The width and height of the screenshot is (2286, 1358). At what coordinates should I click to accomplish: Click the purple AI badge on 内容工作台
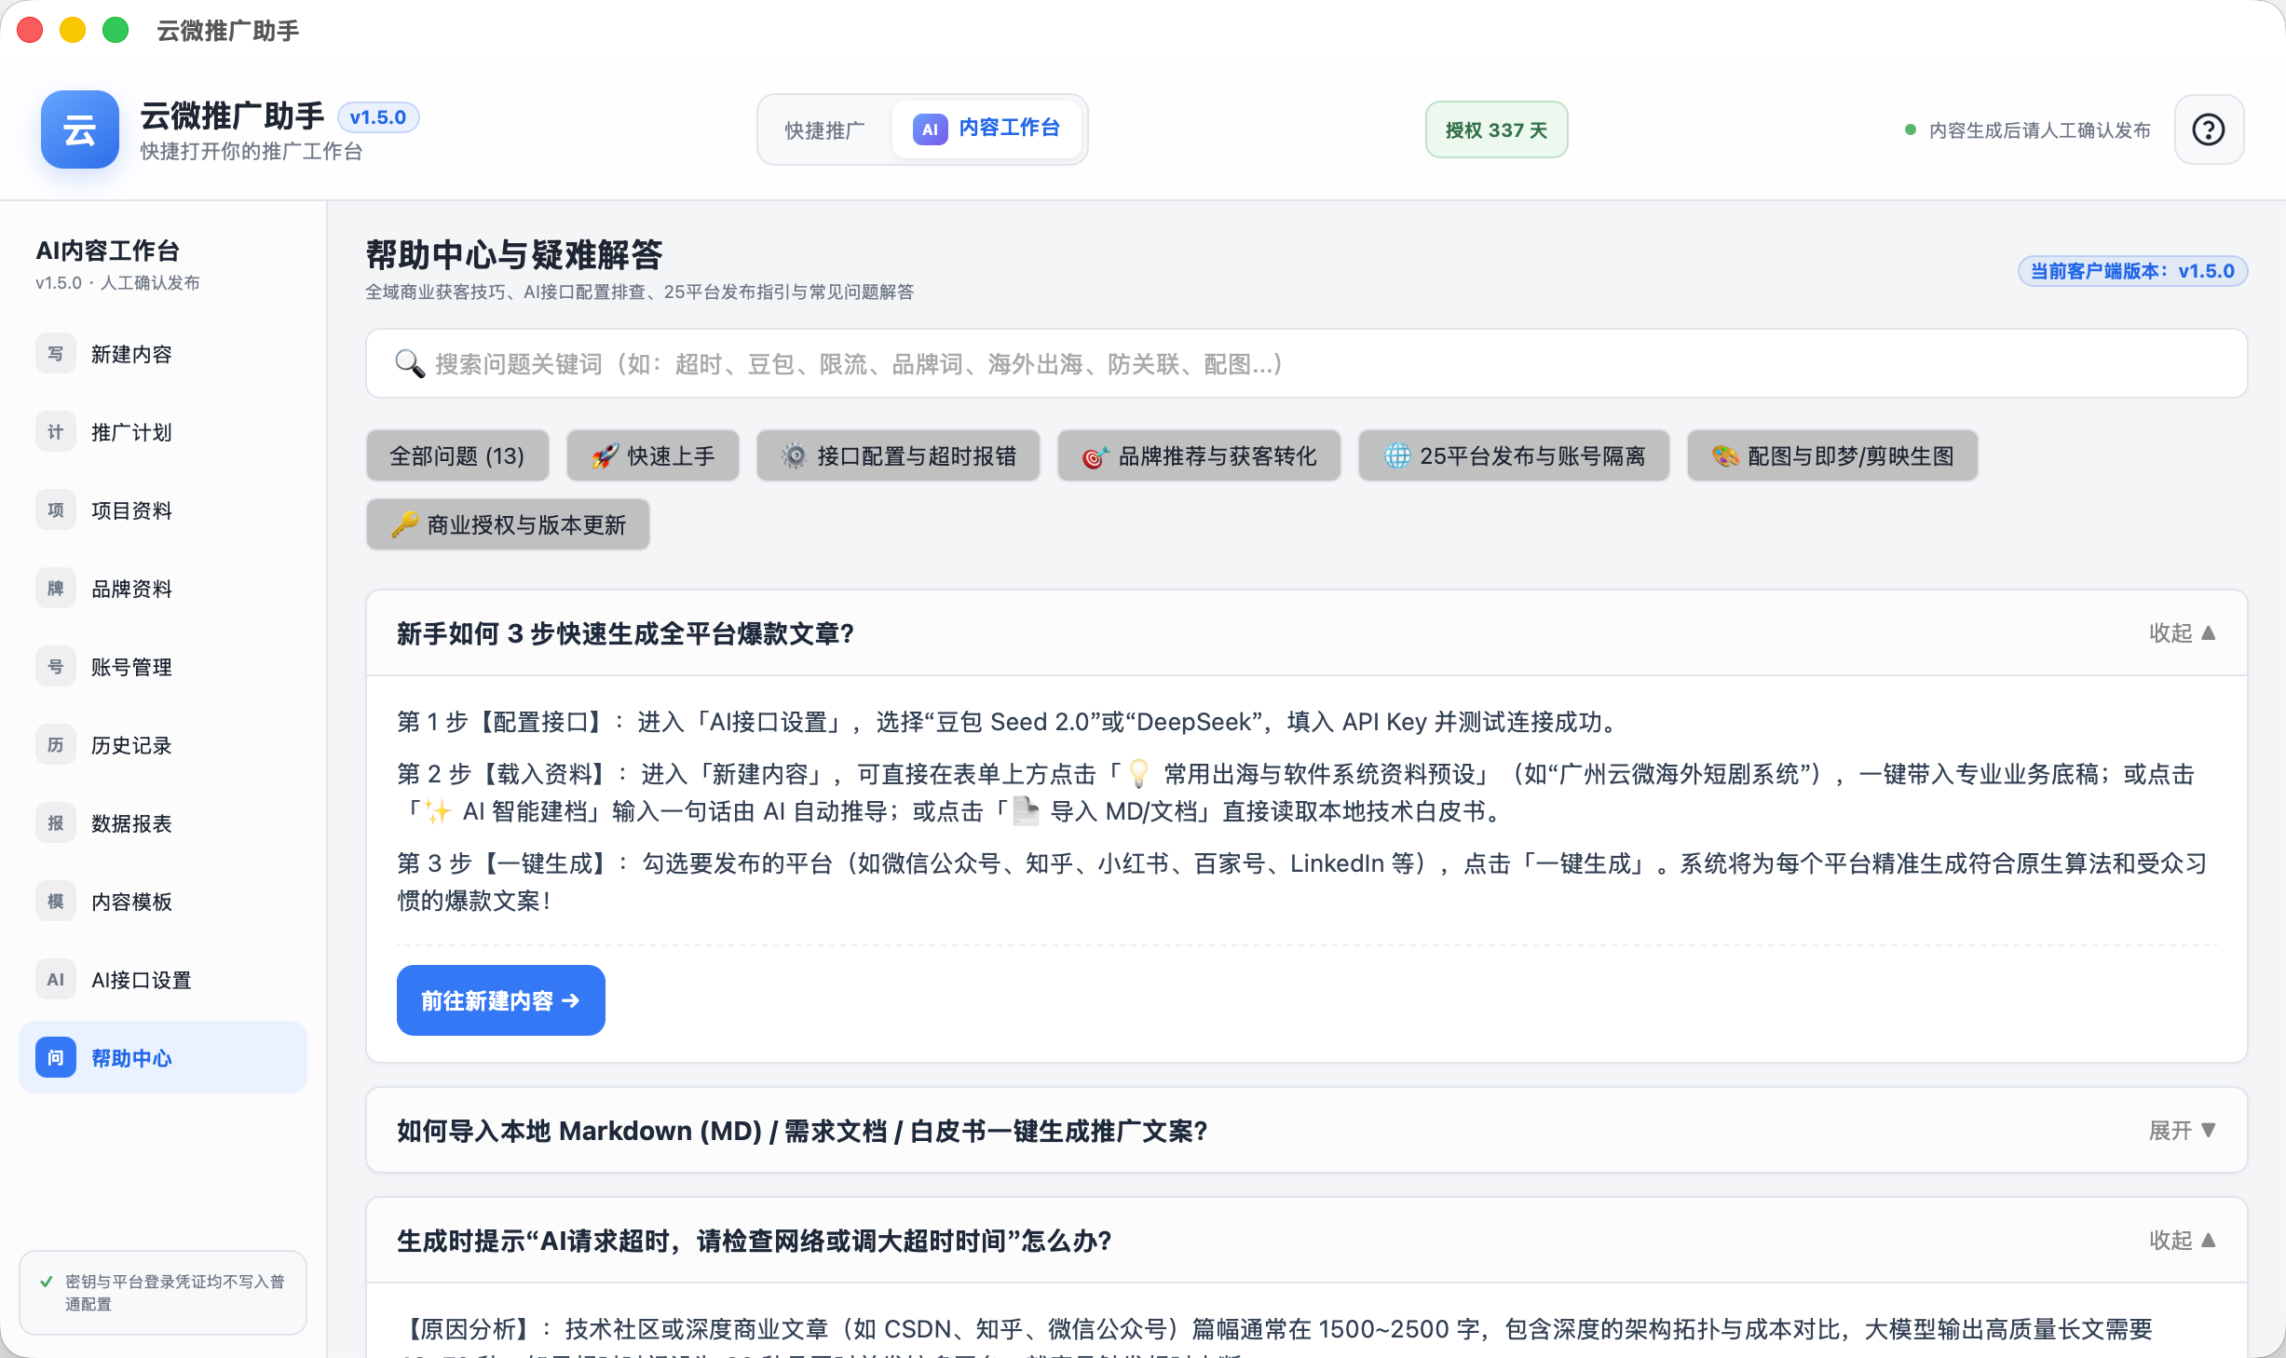(930, 129)
